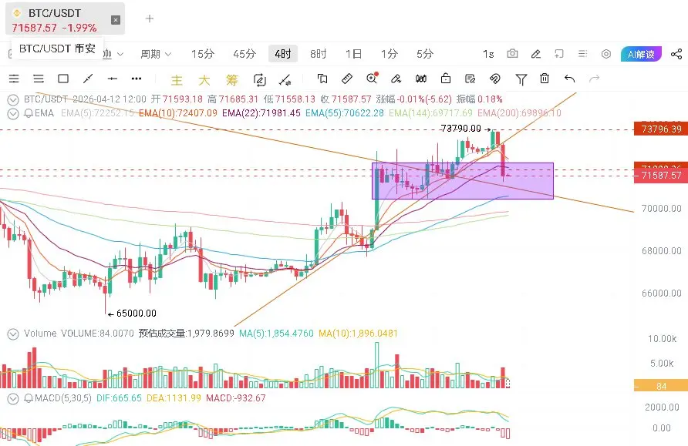Click the current price tag 71587.57 on axis

coord(661,176)
